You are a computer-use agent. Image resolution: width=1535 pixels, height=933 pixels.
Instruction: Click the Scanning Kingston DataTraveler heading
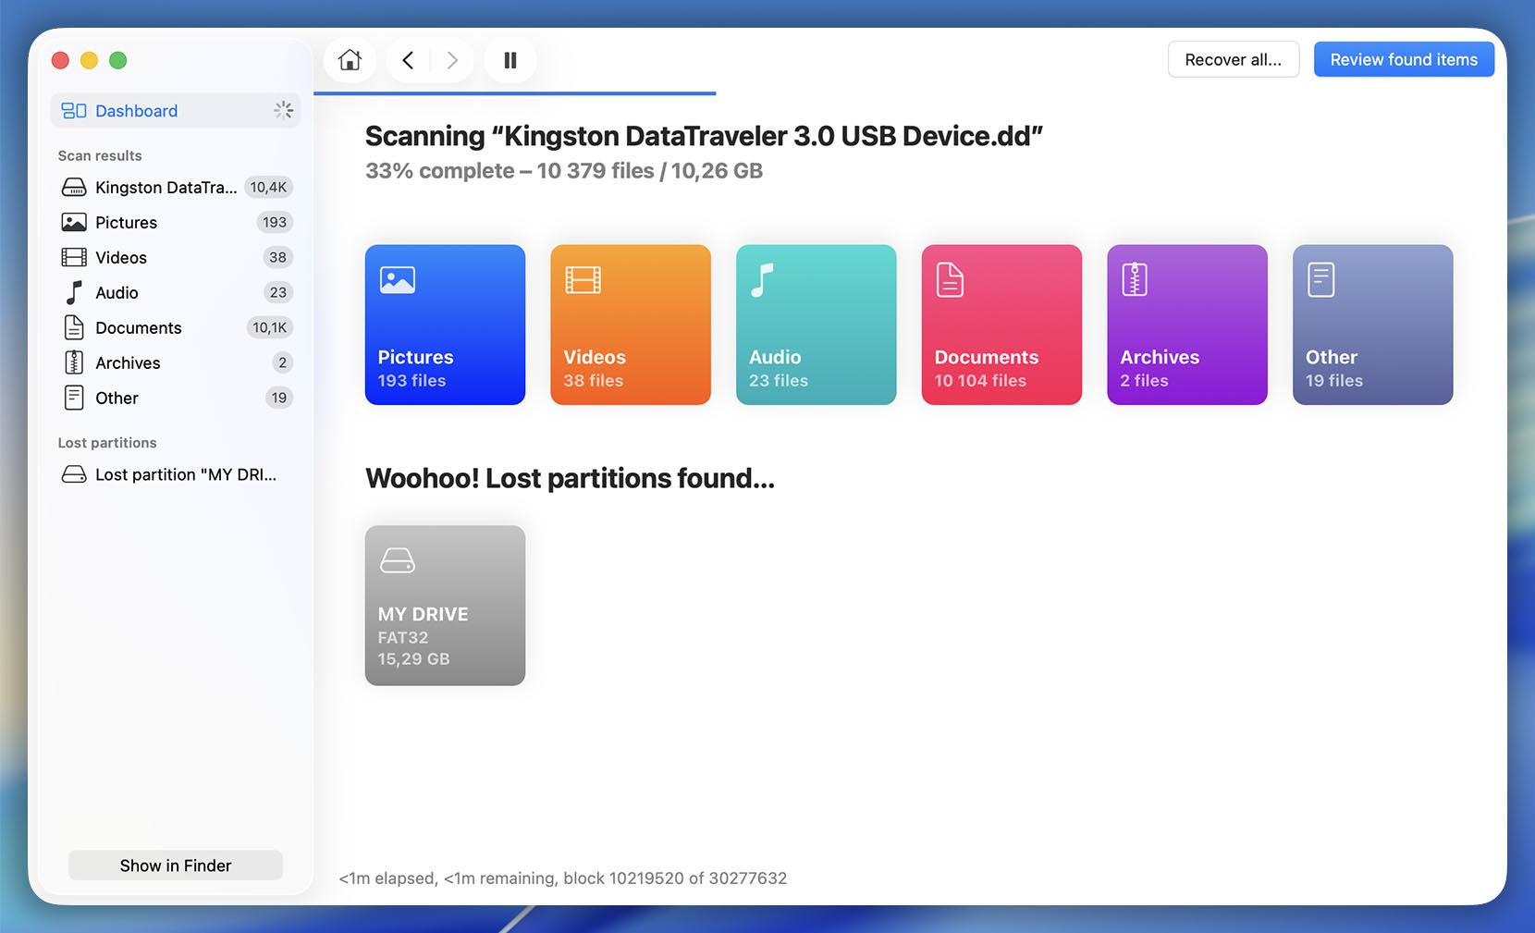[705, 136]
